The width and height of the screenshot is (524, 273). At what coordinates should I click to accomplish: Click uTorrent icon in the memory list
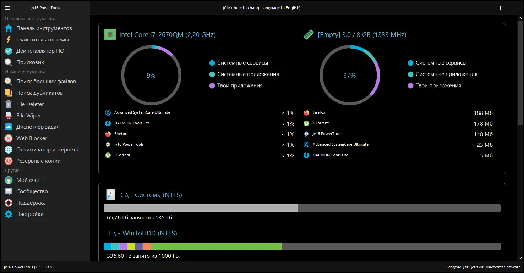pyautogui.click(x=306, y=123)
